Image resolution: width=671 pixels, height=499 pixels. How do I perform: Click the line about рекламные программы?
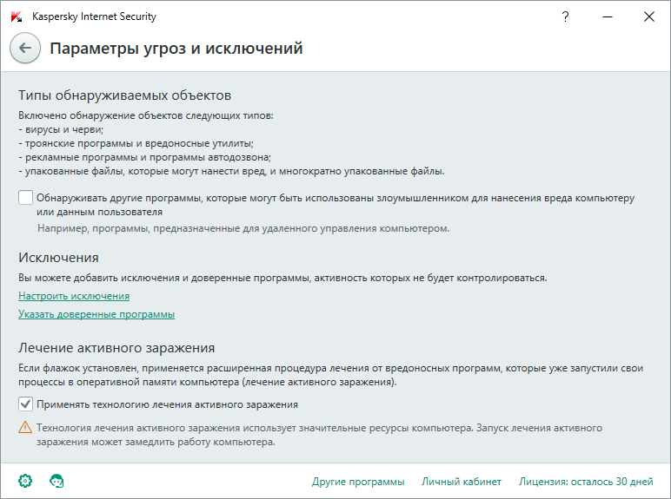pyautogui.click(x=144, y=157)
